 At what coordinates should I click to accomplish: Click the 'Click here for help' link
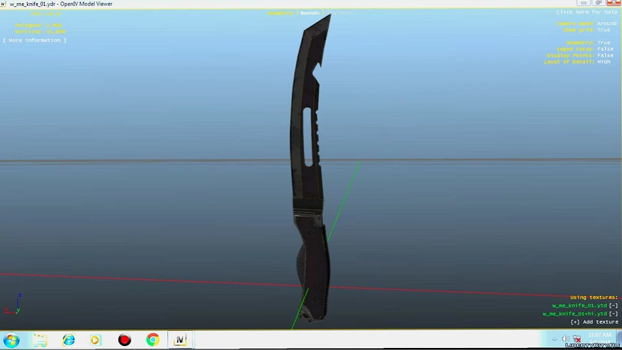[586, 12]
